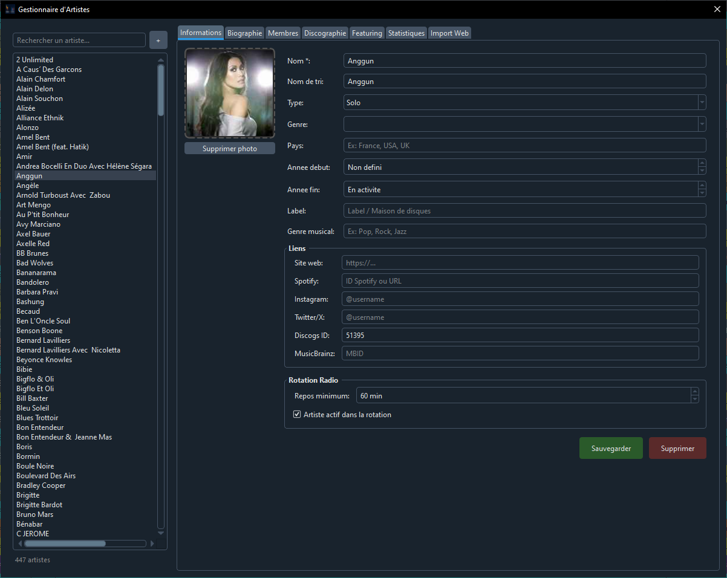Select Angèle in the artist list
This screenshot has width=727, height=578.
click(28, 186)
